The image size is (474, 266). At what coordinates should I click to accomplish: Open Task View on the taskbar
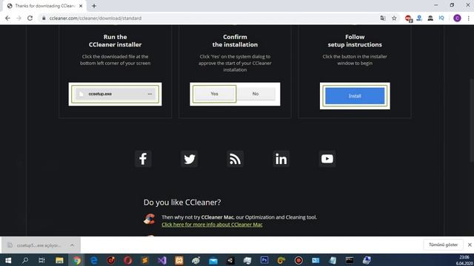click(x=41, y=260)
